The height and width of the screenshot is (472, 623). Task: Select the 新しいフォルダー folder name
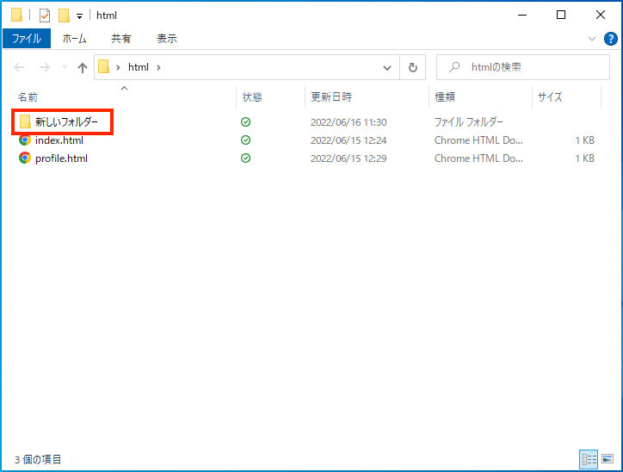click(x=66, y=121)
